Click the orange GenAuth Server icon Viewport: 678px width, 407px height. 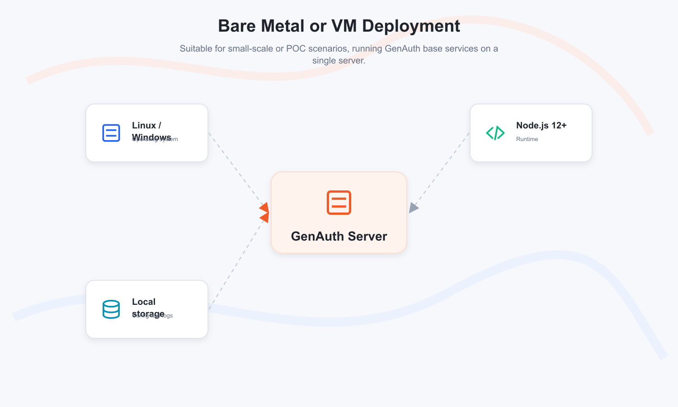pyautogui.click(x=339, y=203)
